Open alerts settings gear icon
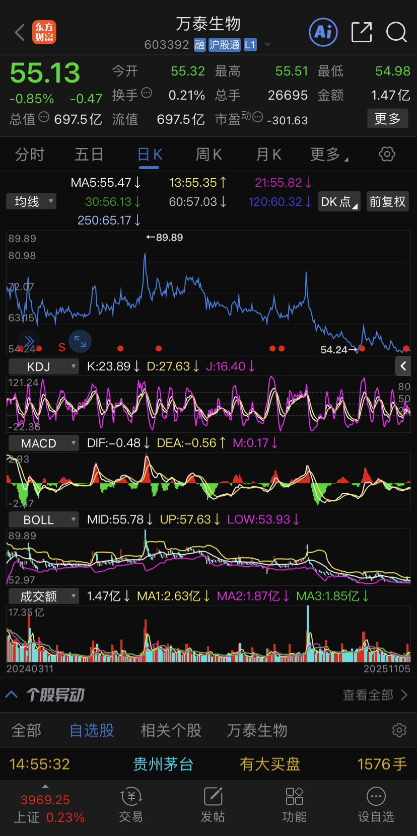The width and height of the screenshot is (417, 836). (x=399, y=730)
